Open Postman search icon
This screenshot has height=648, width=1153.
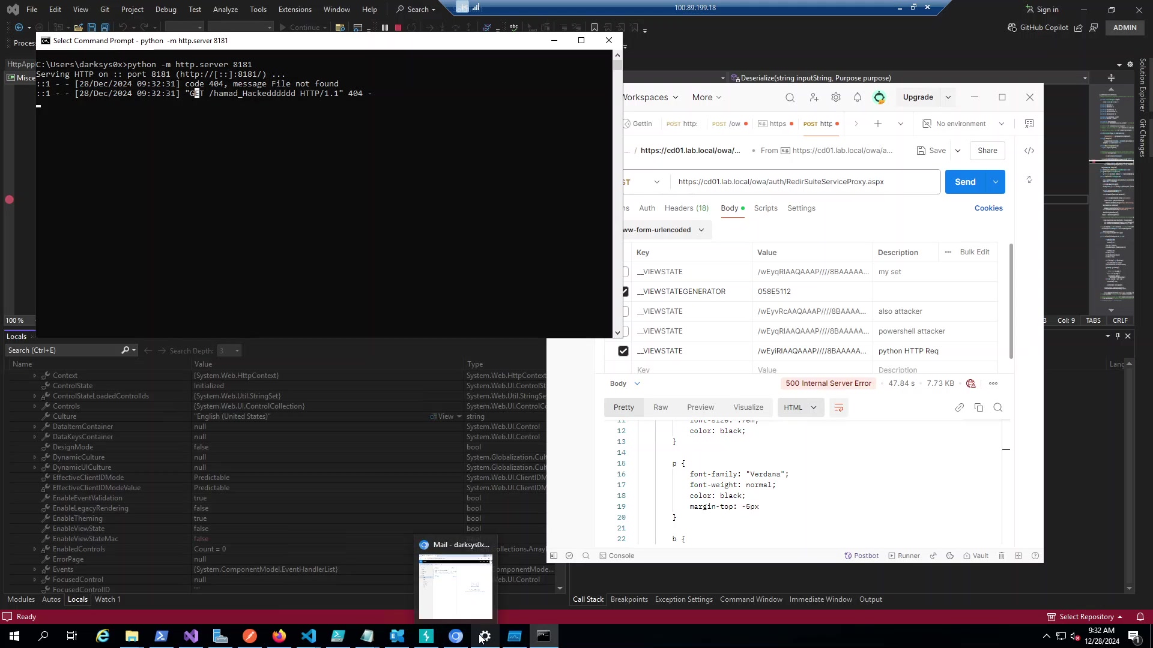click(790, 98)
